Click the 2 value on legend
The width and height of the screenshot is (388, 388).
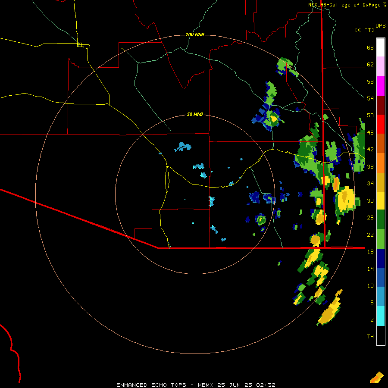(372, 320)
